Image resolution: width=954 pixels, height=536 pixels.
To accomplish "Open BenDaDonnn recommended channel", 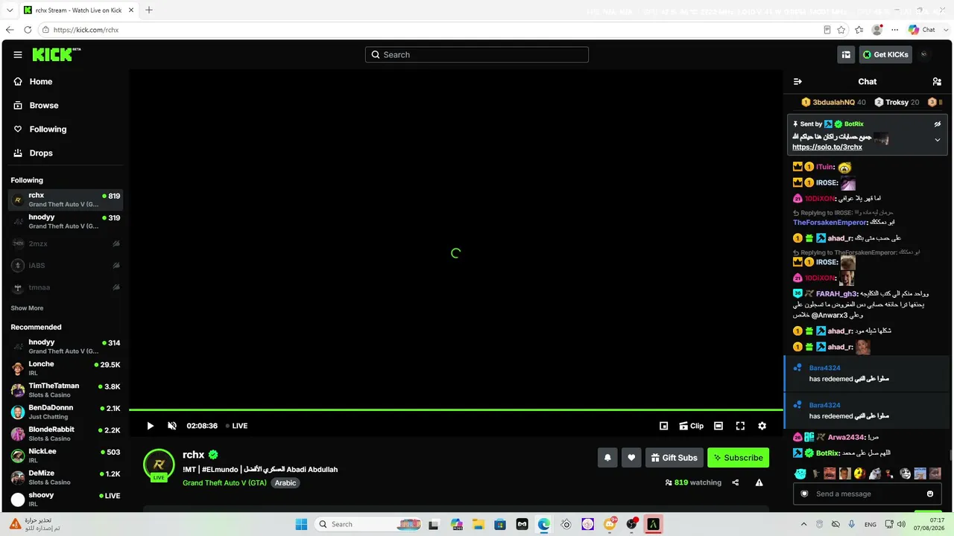I will pyautogui.click(x=66, y=412).
